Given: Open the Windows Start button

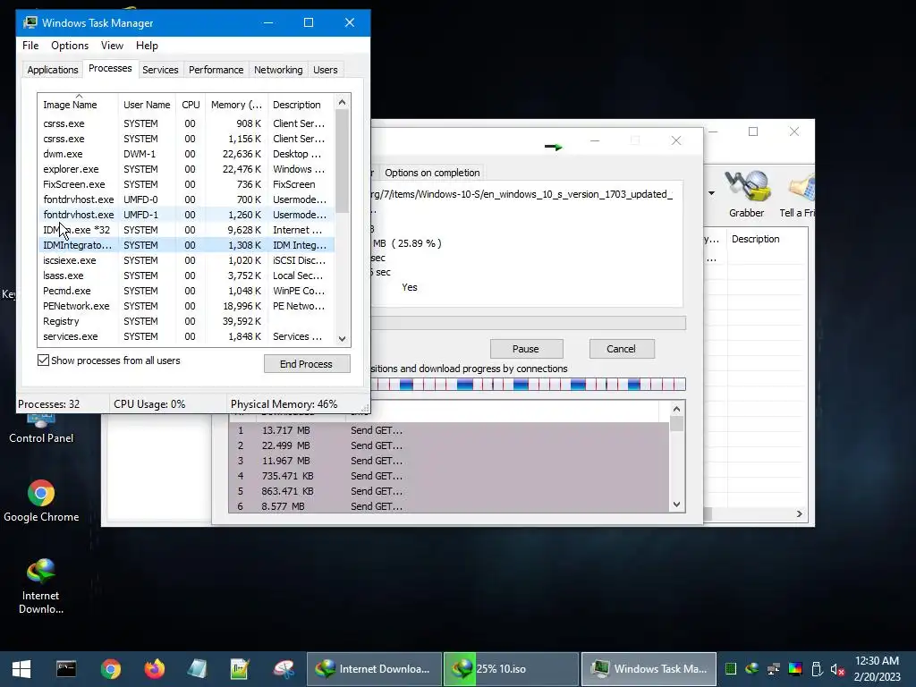Looking at the screenshot, I should (x=21, y=669).
